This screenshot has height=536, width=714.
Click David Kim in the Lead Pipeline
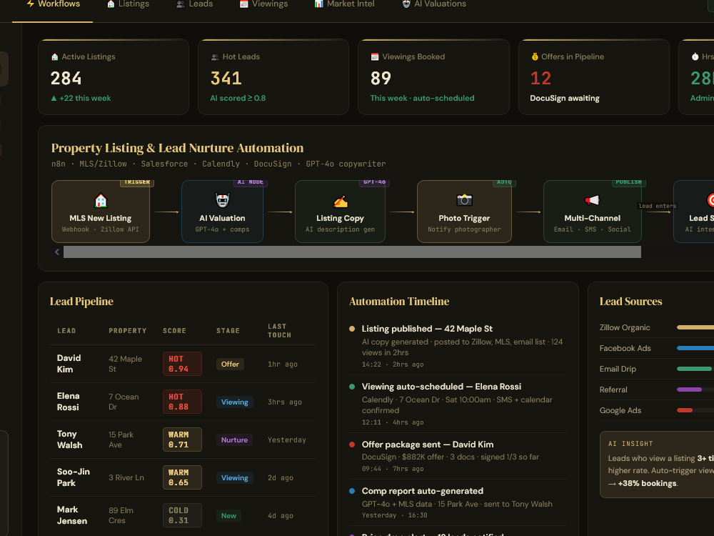coord(69,364)
